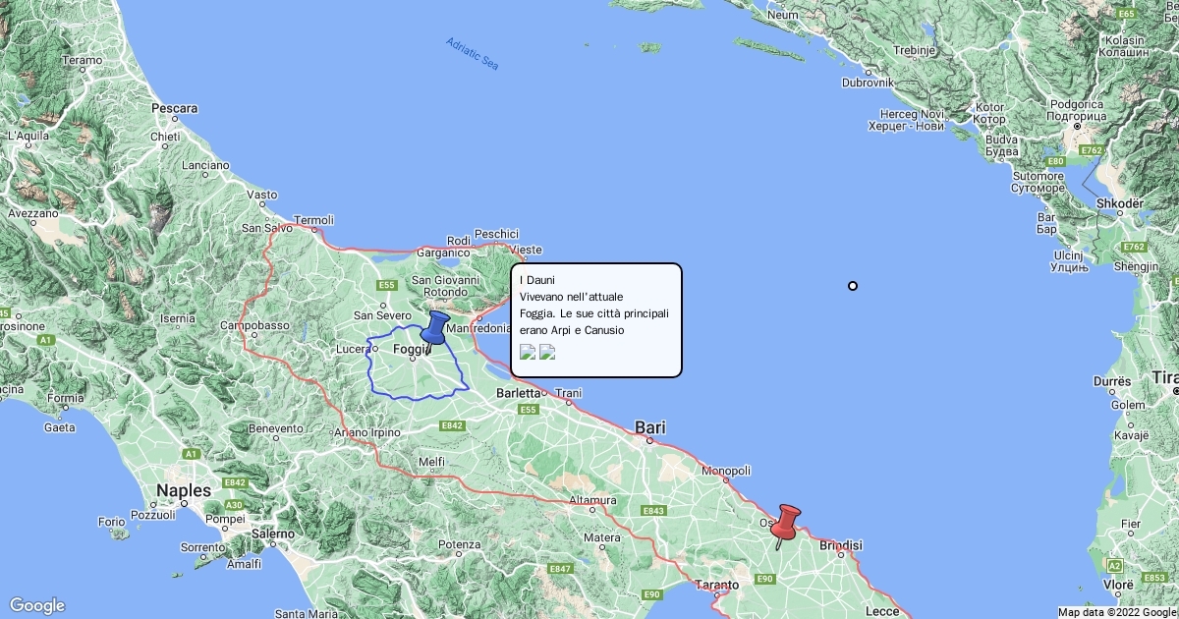Select the white circle marker in the sea
Screen dimensions: 1179x619
point(853,286)
